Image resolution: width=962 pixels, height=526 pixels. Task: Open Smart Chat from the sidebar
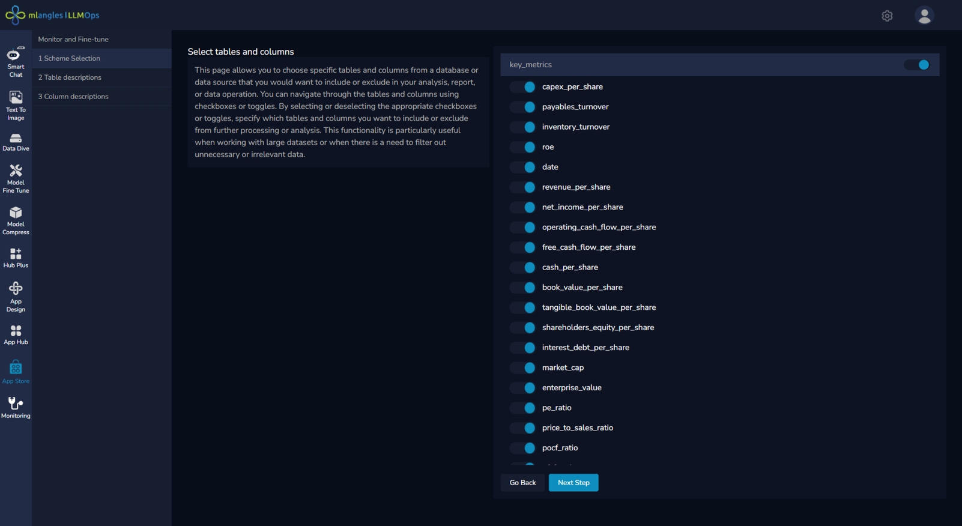point(16,62)
